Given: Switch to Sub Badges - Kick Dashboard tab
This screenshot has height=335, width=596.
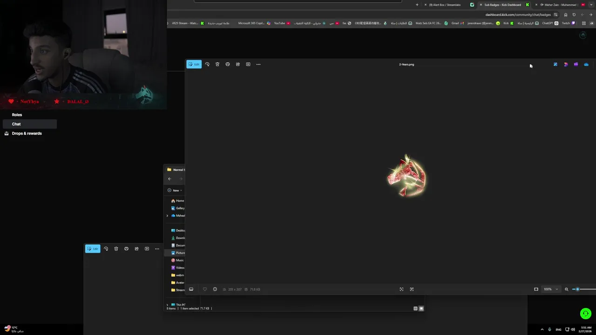Looking at the screenshot, I should click(505, 5).
